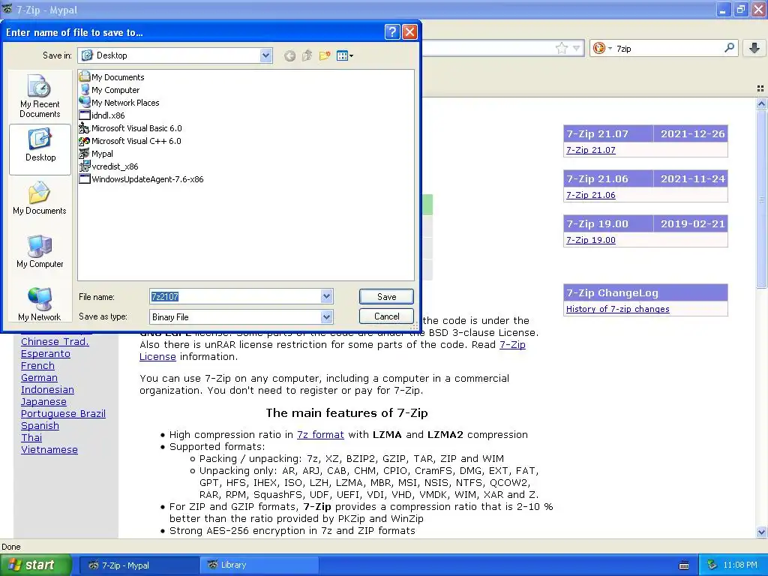Go up one folder level icon
The image size is (768, 576).
[x=307, y=55]
